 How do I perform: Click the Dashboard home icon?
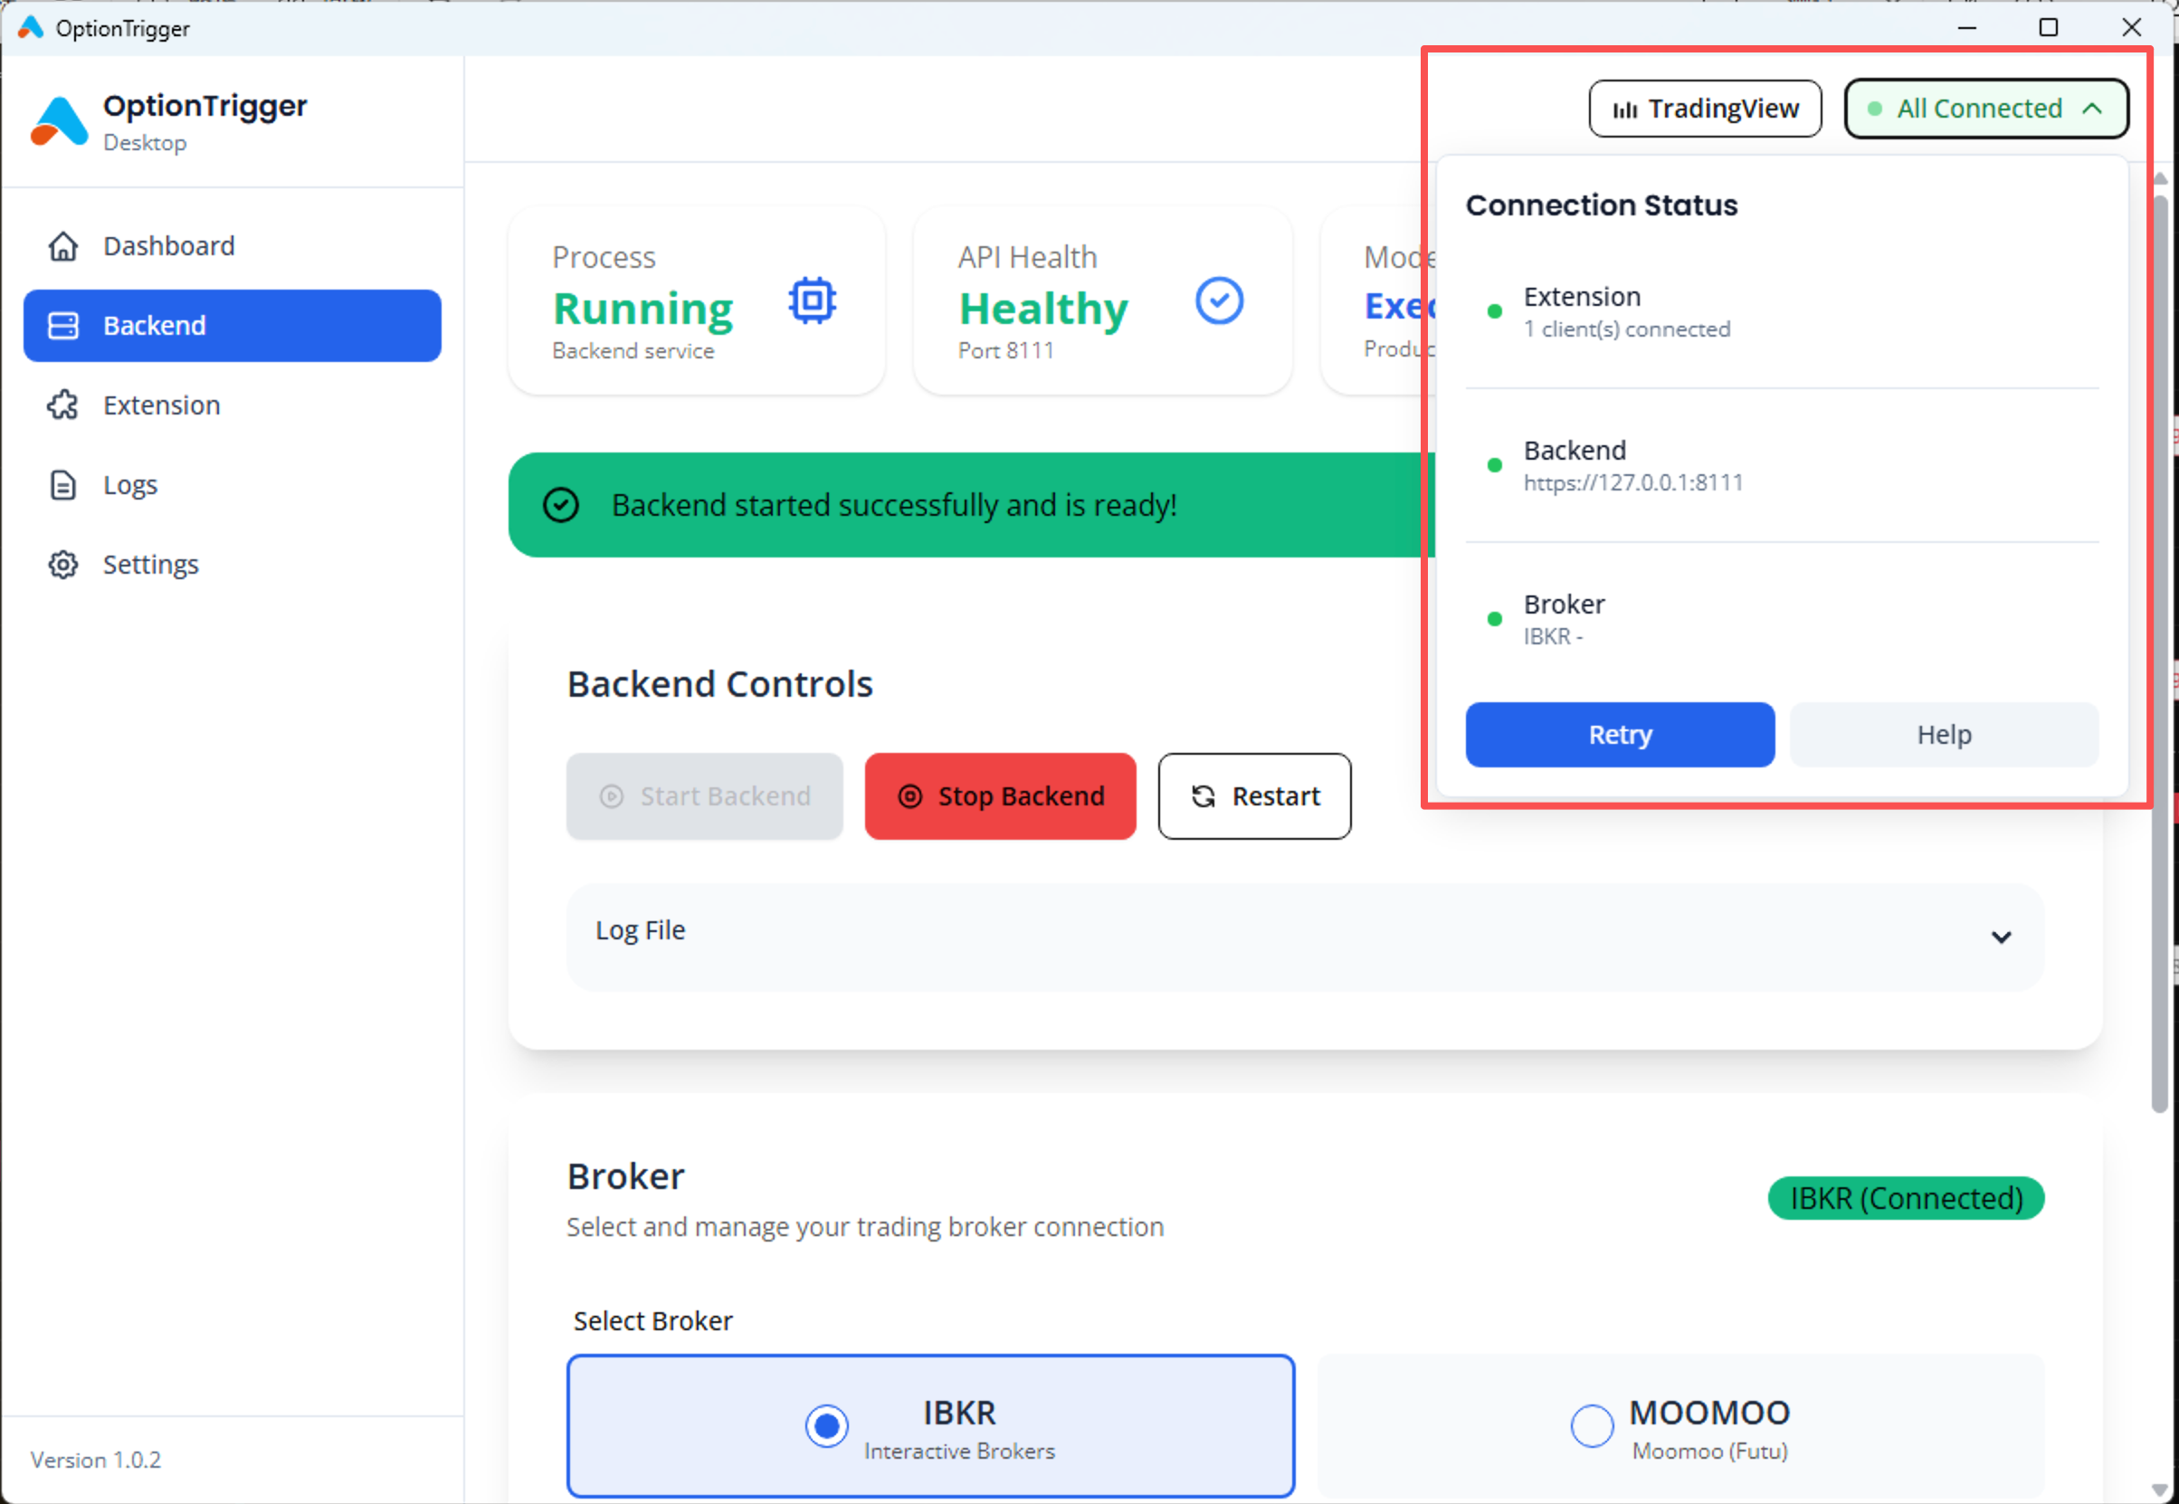tap(63, 246)
